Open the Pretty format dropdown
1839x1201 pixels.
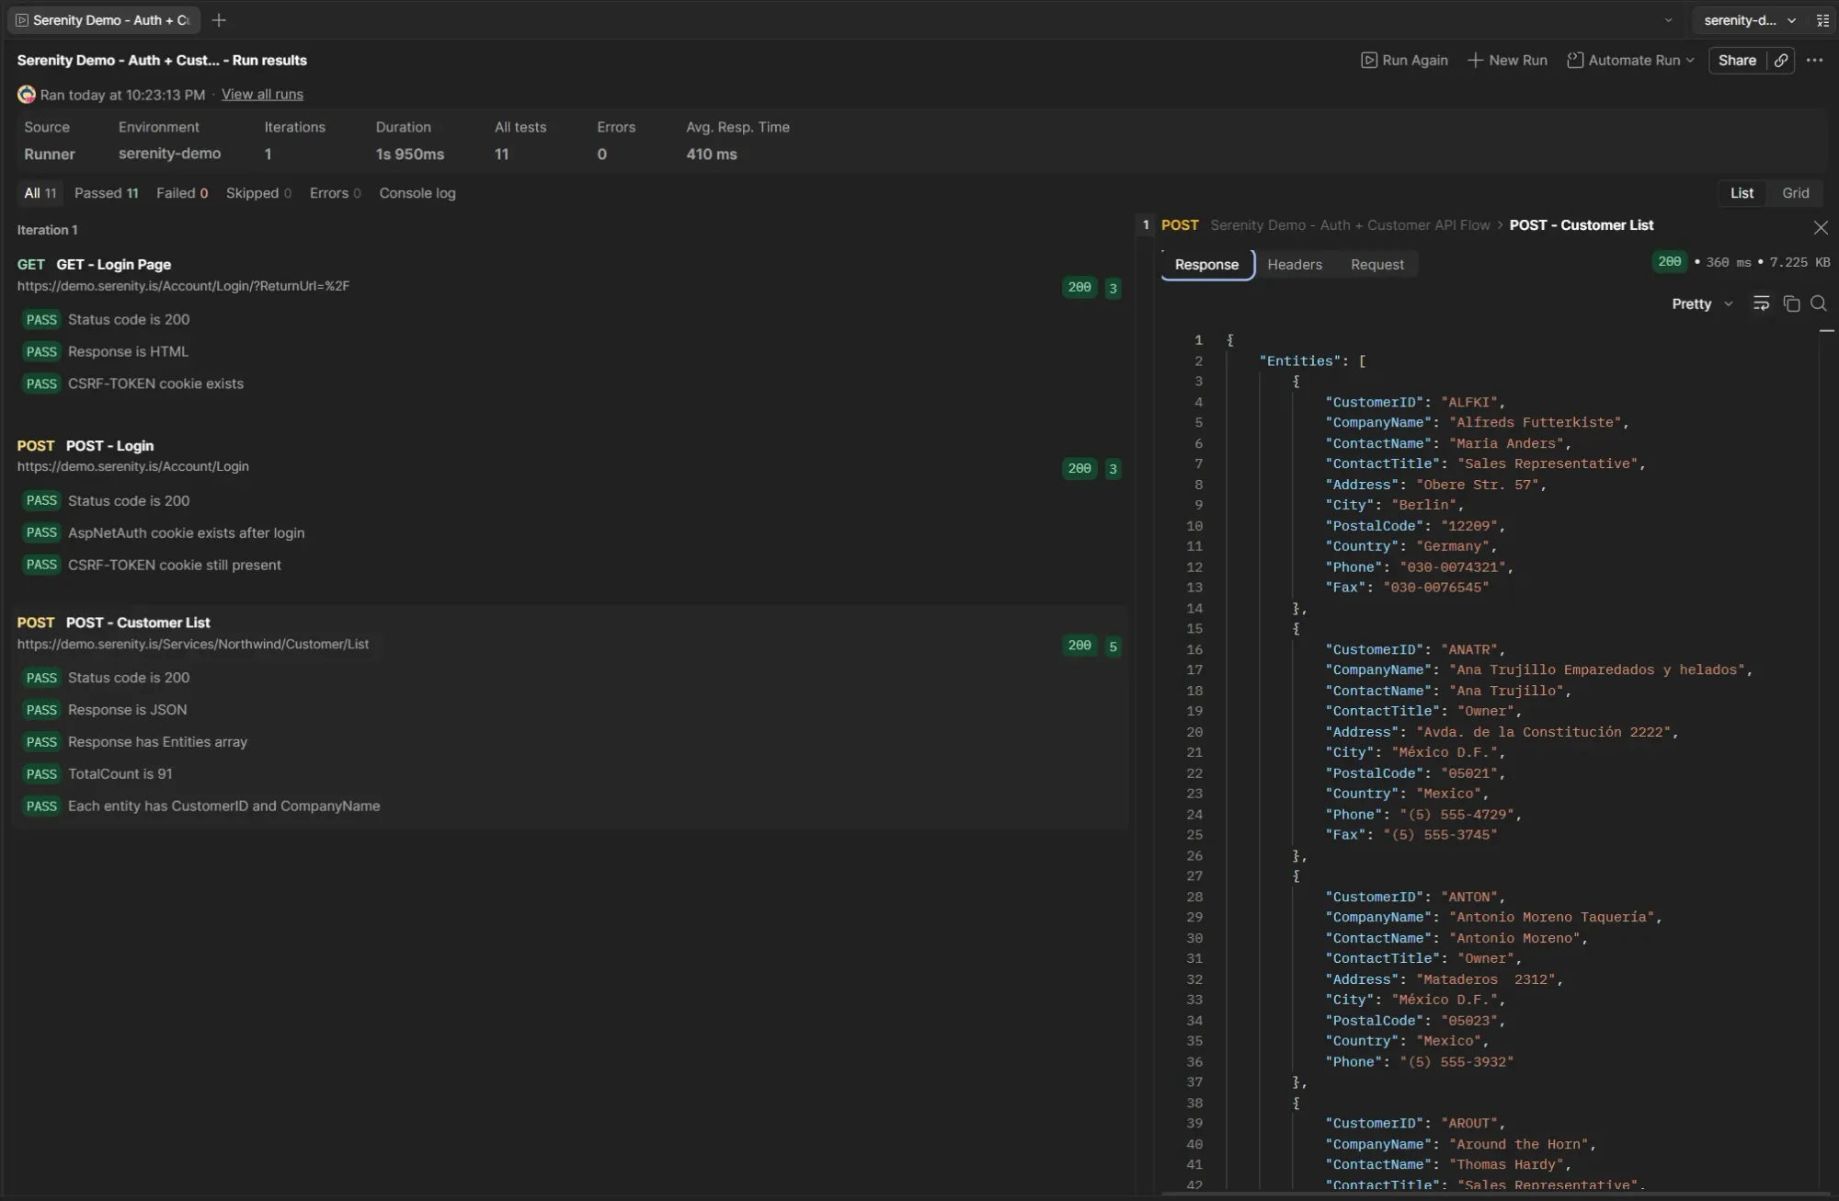click(1700, 303)
